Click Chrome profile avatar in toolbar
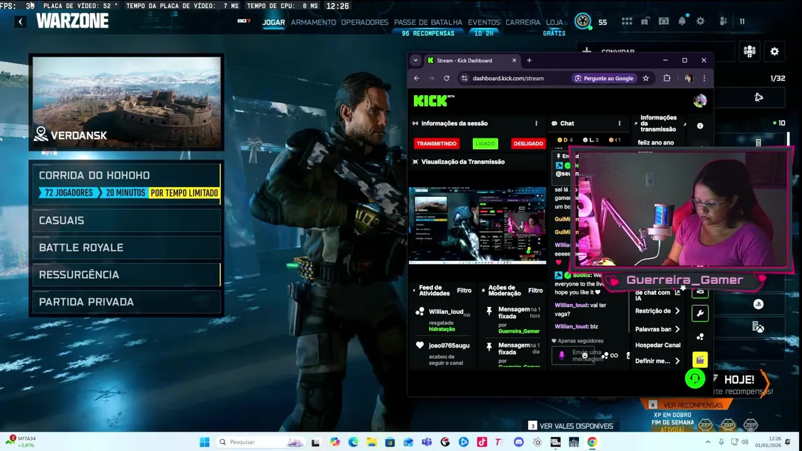802x451 pixels. click(x=689, y=78)
